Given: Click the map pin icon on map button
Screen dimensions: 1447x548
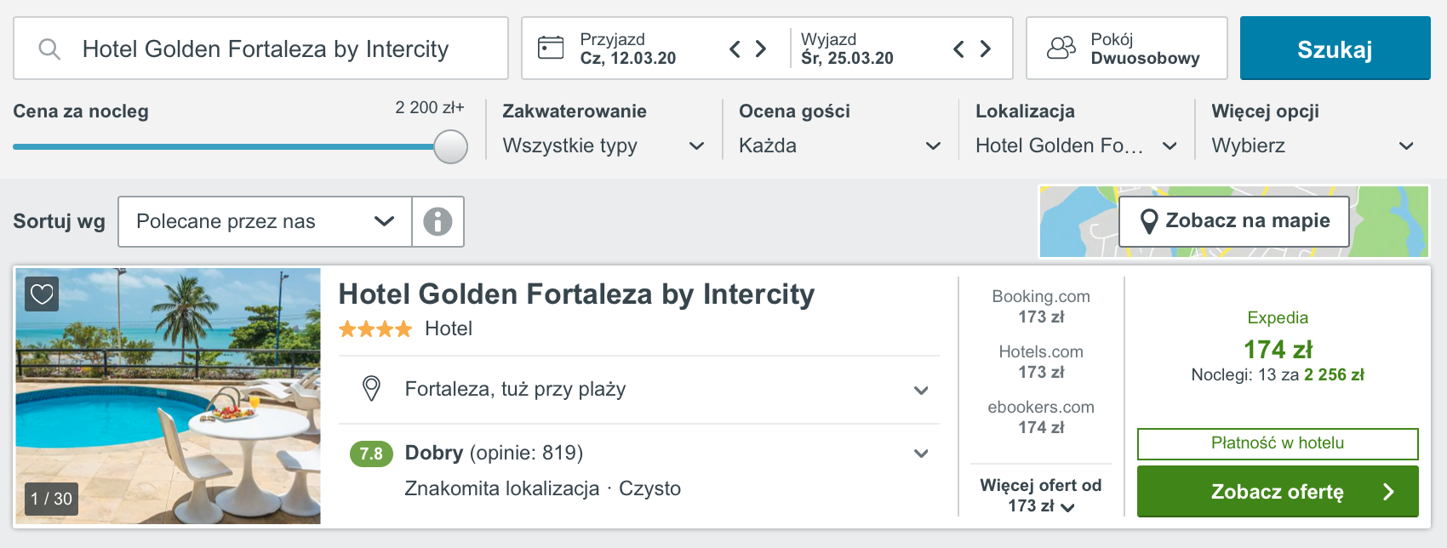Looking at the screenshot, I should (1148, 221).
